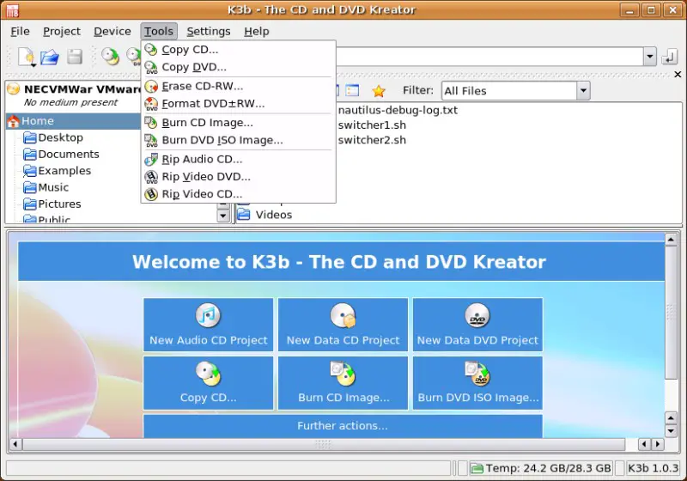Click the Temp: 24.2 GB/28.3 GB status entry
This screenshot has width=687, height=481.
coord(541,468)
